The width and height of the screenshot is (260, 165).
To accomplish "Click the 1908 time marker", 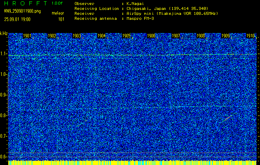I will click(200, 36).
